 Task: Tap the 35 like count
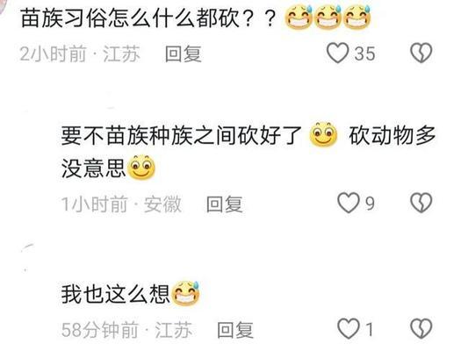click(364, 54)
